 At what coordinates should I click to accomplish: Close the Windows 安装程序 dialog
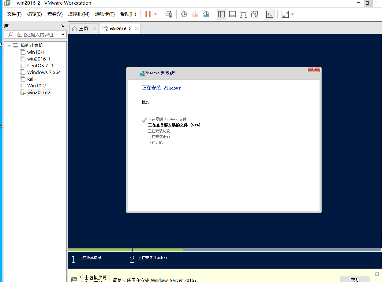pyautogui.click(x=314, y=70)
